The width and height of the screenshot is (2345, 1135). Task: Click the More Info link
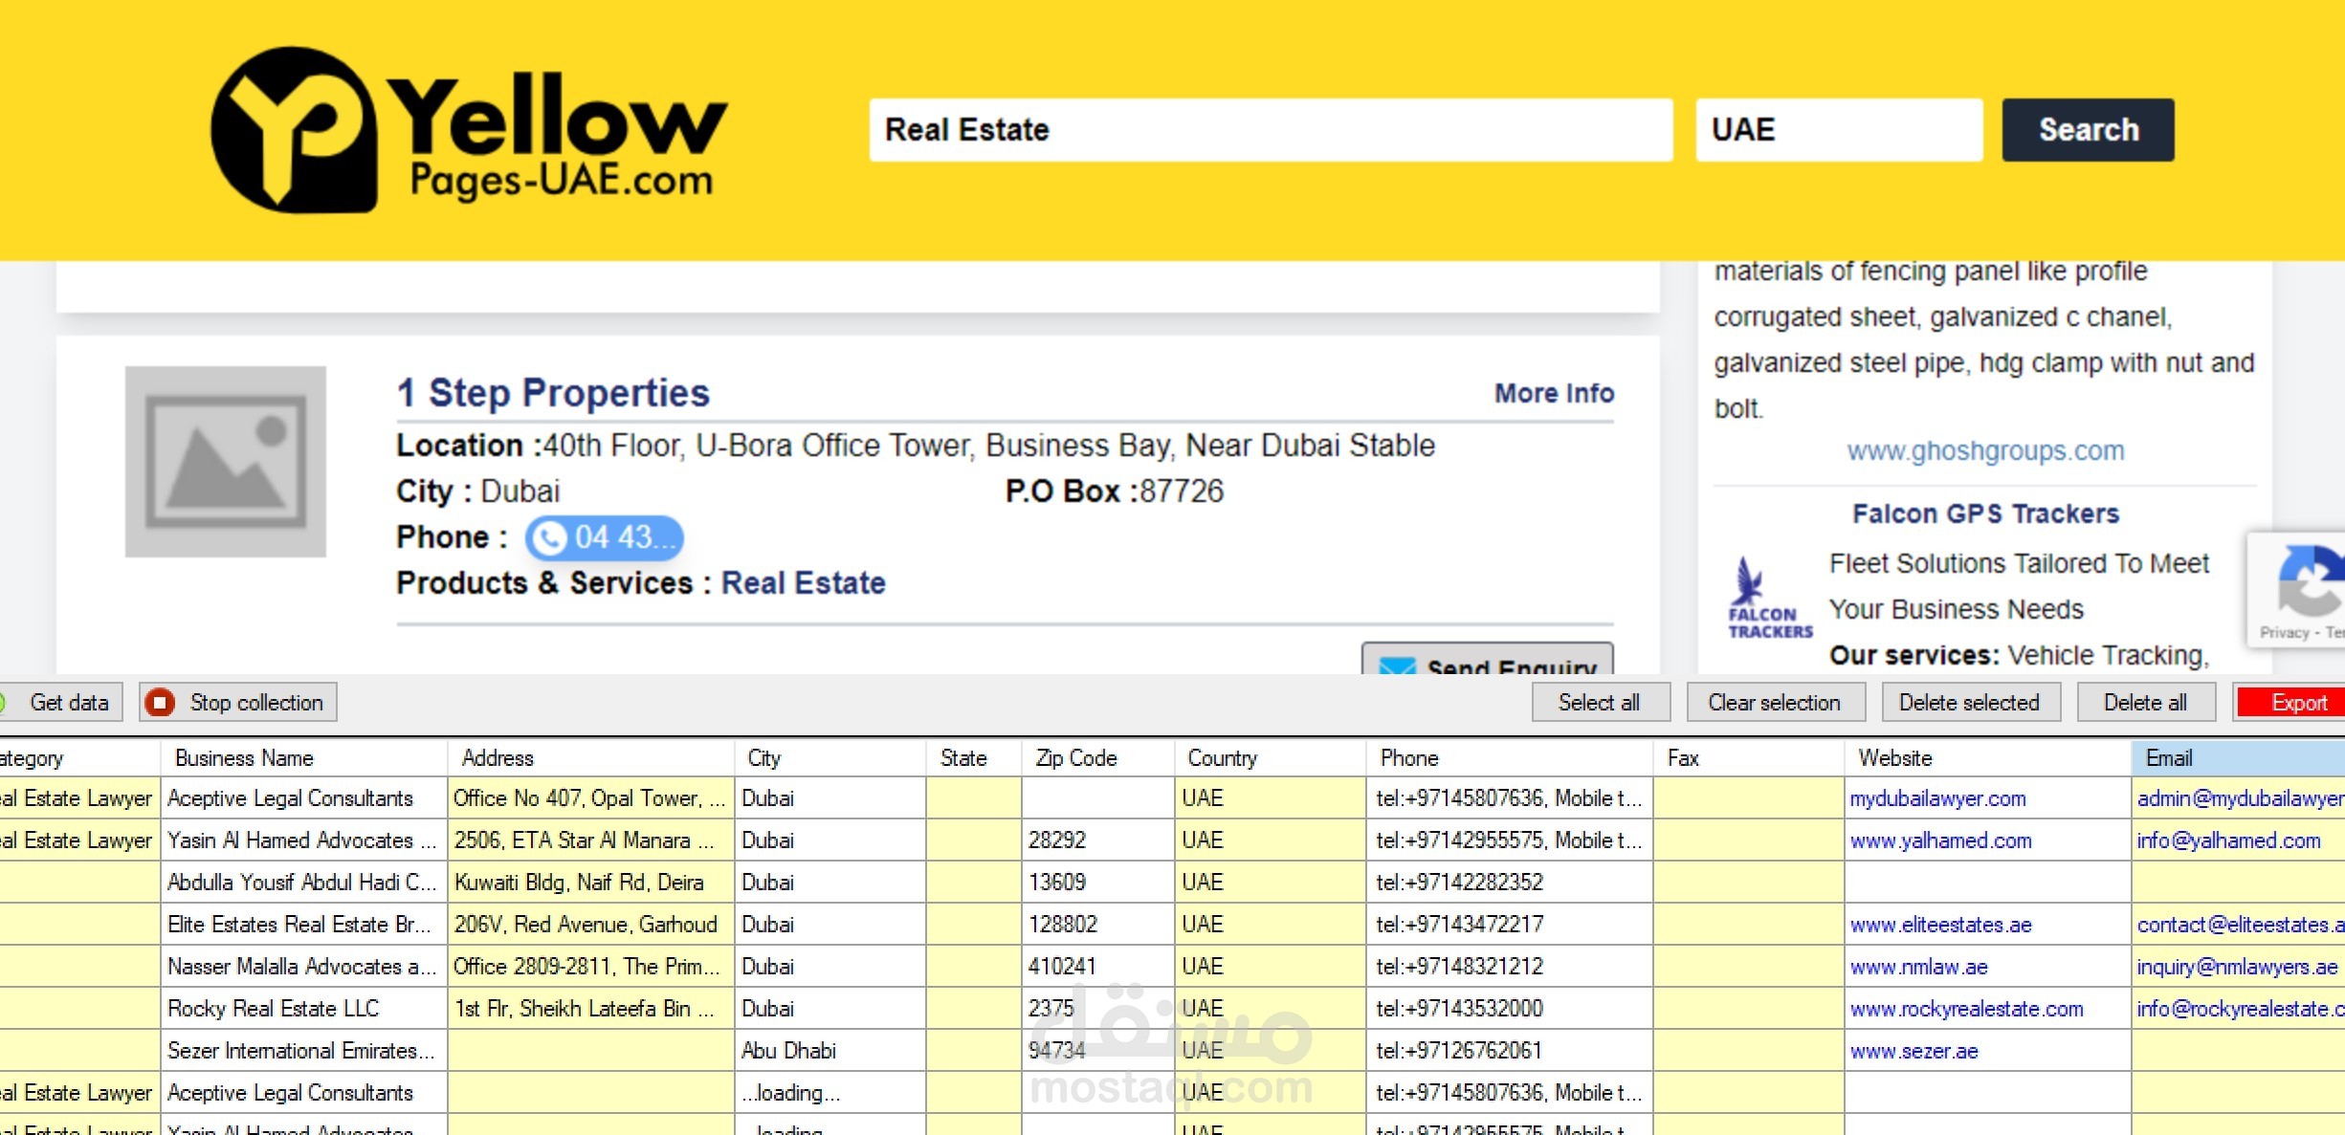tap(1554, 393)
